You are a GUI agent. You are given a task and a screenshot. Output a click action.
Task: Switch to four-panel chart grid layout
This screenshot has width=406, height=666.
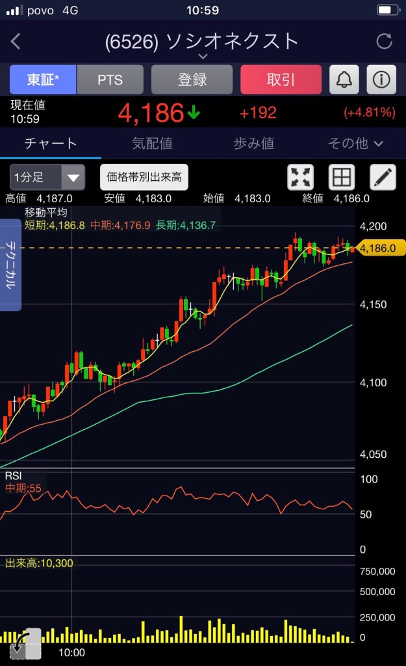point(341,177)
